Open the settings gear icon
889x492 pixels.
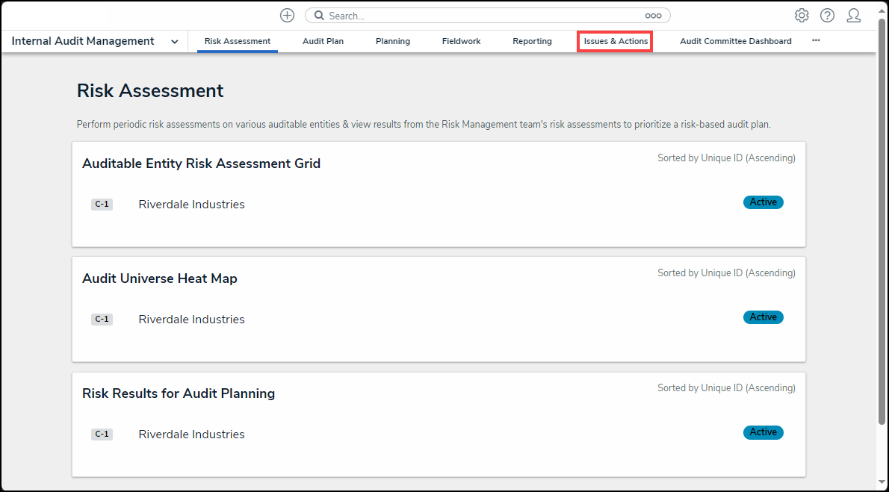(x=802, y=16)
